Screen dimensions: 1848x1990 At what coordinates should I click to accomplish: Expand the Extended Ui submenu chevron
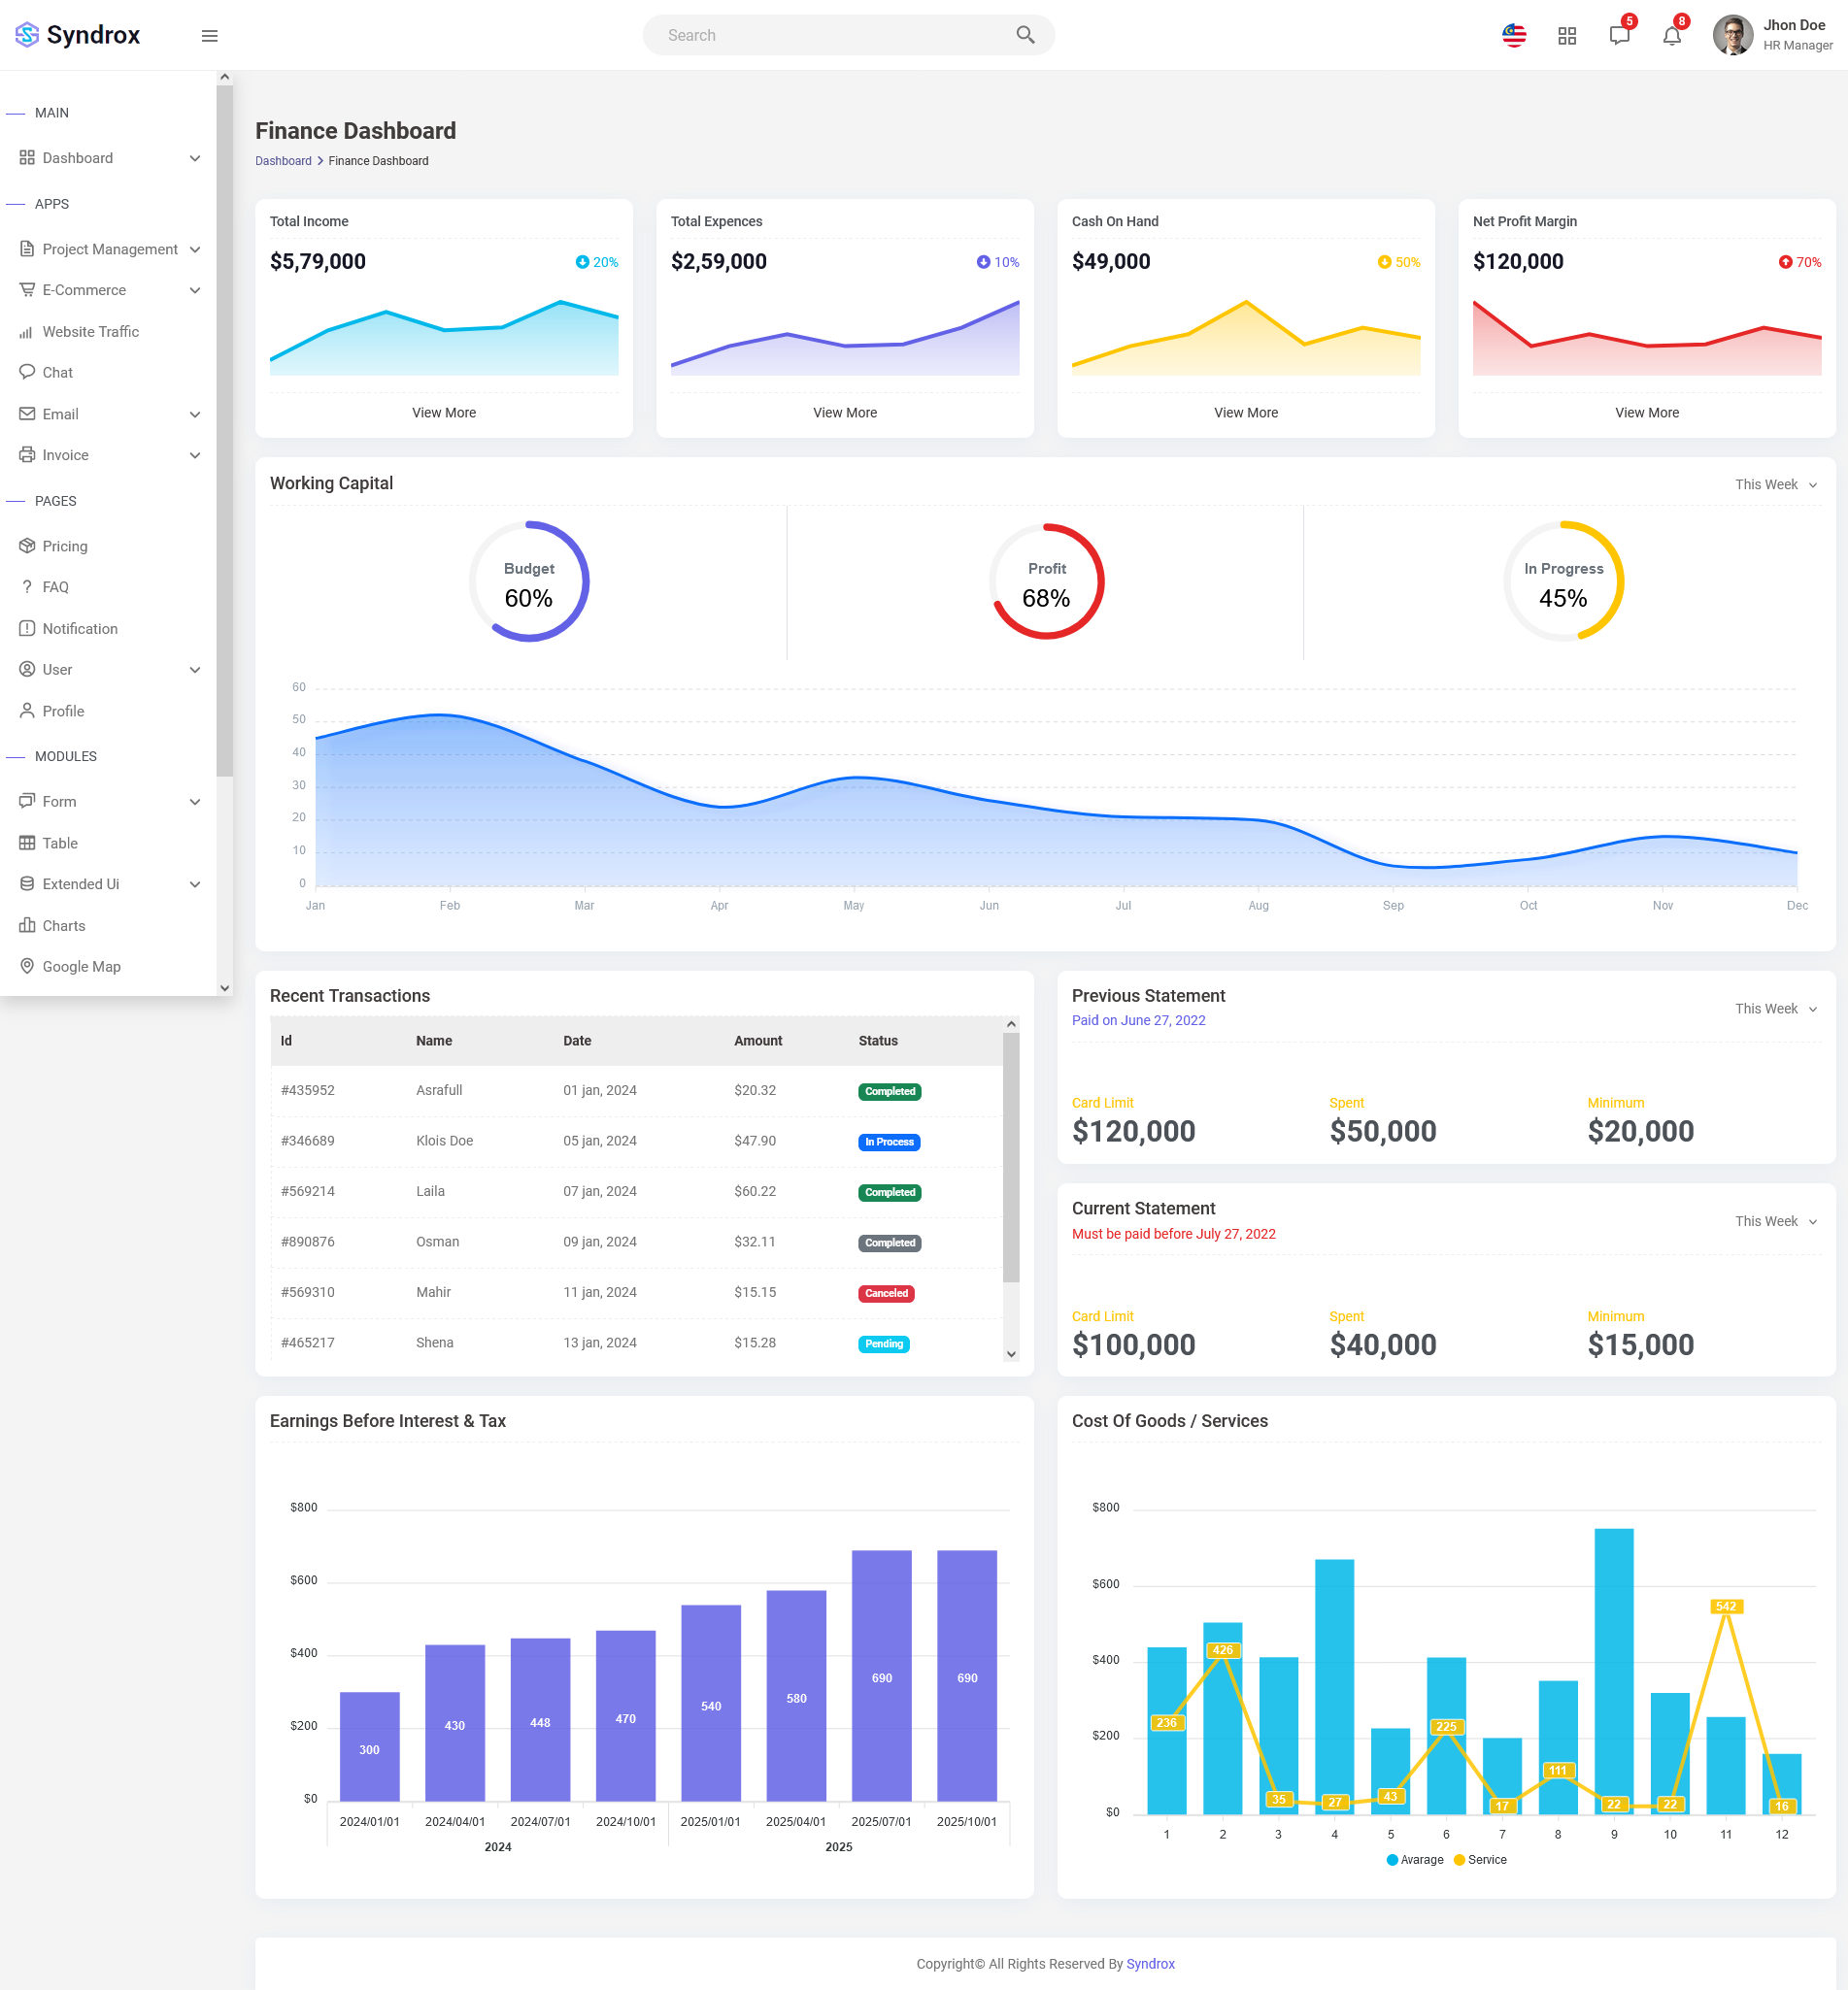click(195, 884)
